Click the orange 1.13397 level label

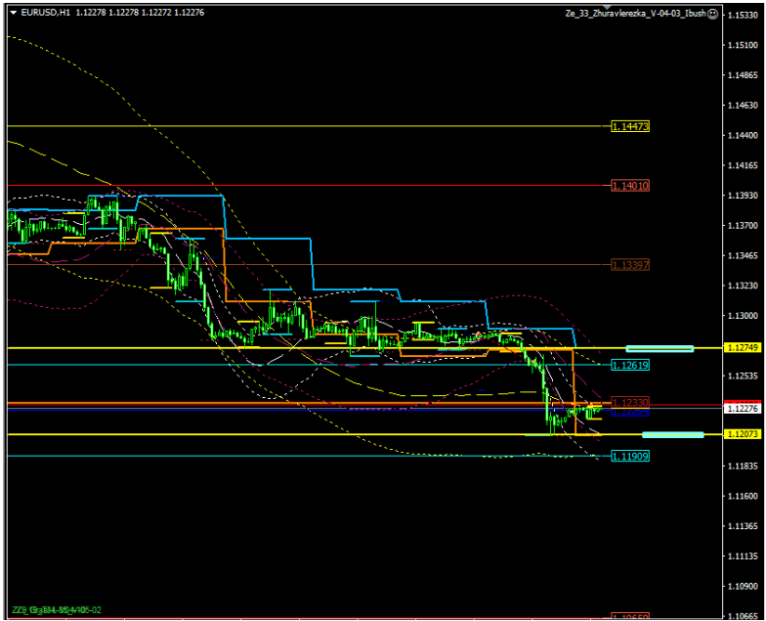[x=630, y=265]
